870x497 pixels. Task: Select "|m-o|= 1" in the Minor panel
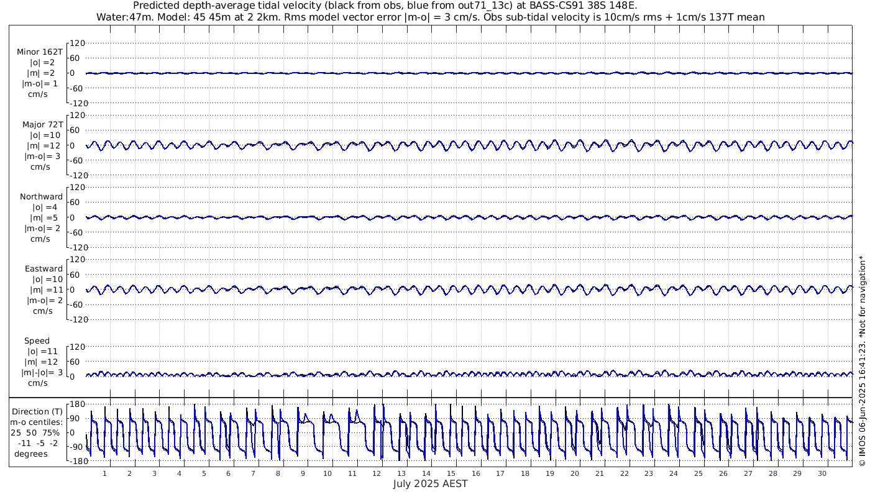click(x=40, y=84)
